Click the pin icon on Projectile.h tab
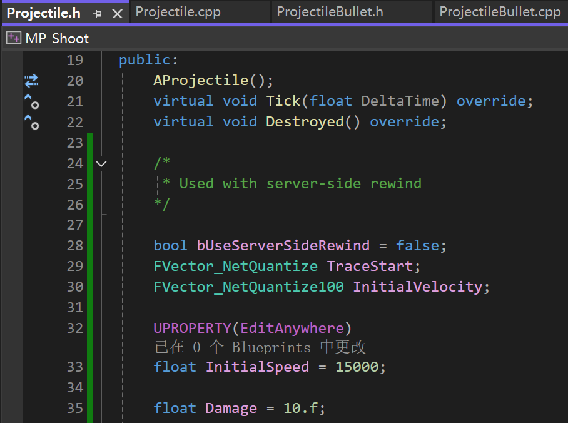 point(97,14)
